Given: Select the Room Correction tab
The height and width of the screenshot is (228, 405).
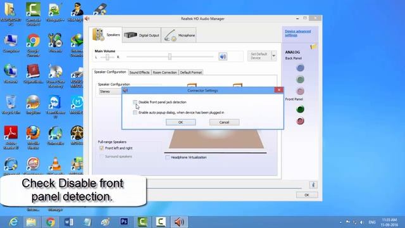Looking at the screenshot, I should click(x=165, y=72).
